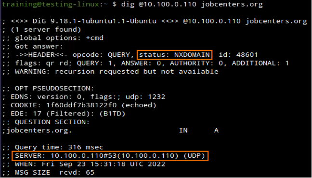Click the Query time: 316 msec line
This screenshot has width=312, height=178.
tap(59, 147)
